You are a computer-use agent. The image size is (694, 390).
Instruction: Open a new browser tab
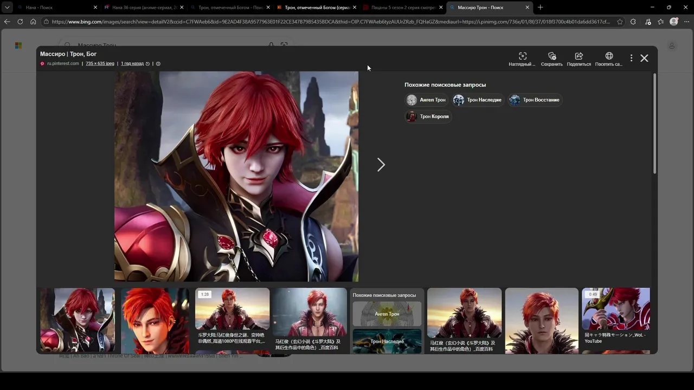(540, 8)
